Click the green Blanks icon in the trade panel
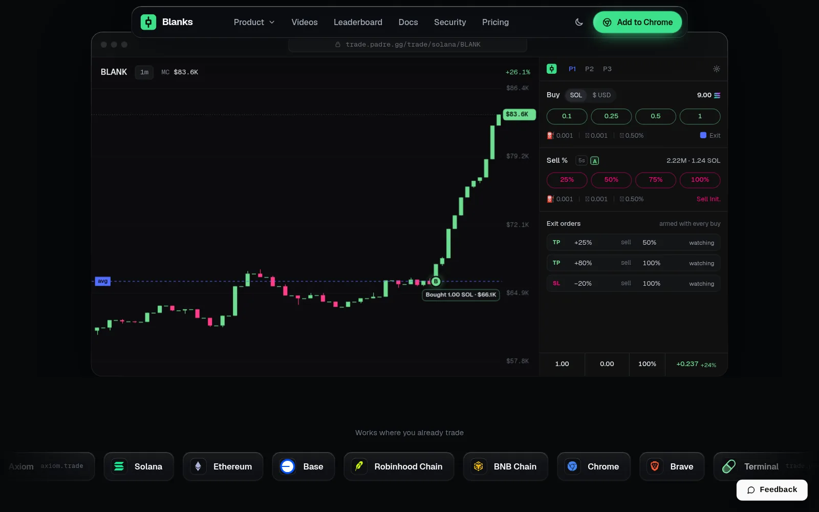Screen dimensions: 819x512 (552, 69)
